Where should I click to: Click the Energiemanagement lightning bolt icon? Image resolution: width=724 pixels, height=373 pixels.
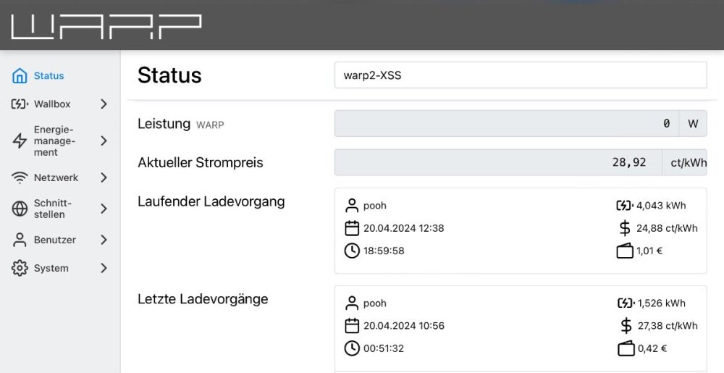pos(20,141)
